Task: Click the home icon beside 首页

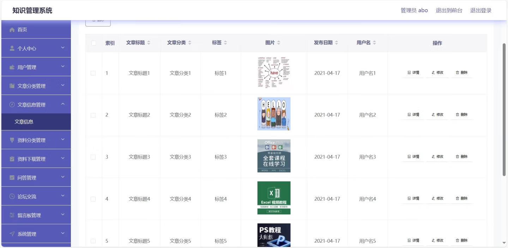Action: 12,30
